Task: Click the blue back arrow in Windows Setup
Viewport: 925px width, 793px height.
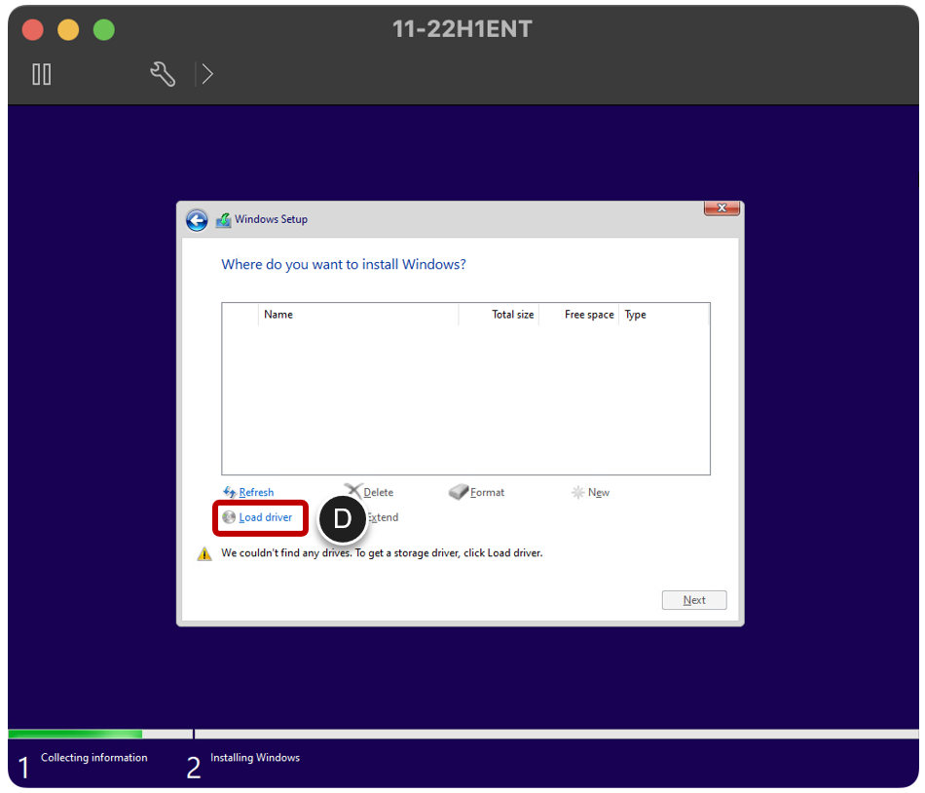Action: (x=197, y=220)
